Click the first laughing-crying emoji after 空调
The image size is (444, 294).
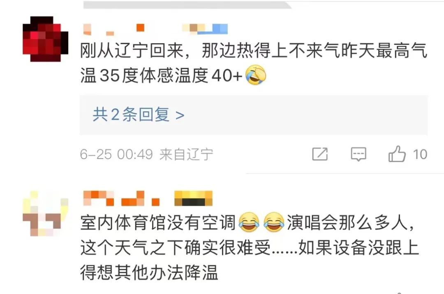click(249, 223)
